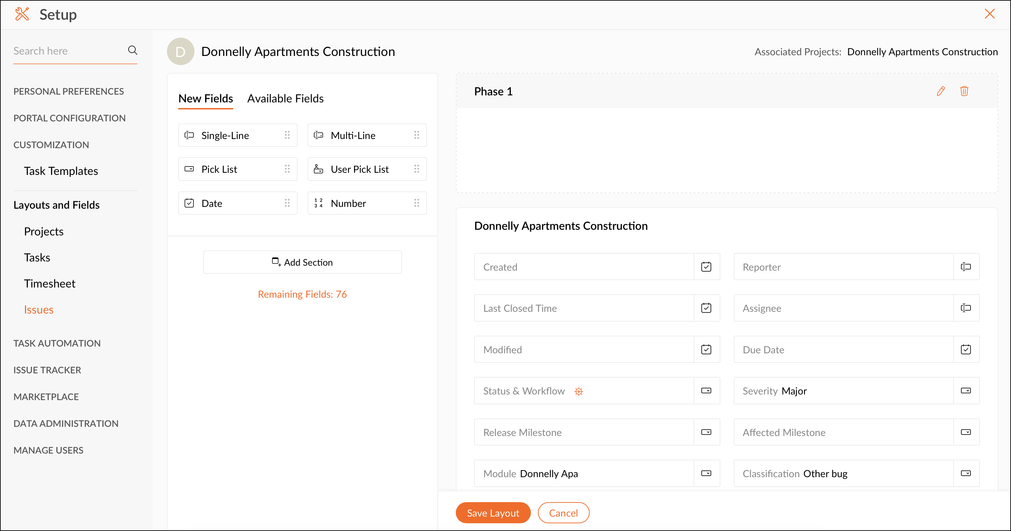The width and height of the screenshot is (1011, 531).
Task: Open Timesheet under Layouts and Fields
Action: pyautogui.click(x=49, y=284)
